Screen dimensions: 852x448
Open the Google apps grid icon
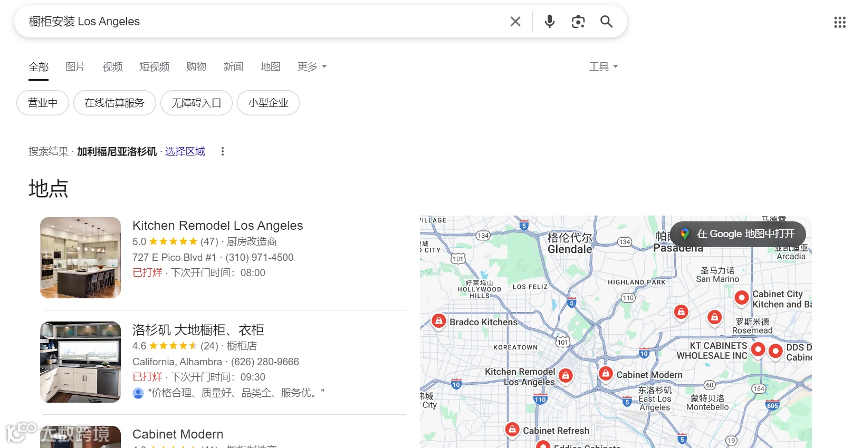click(840, 22)
